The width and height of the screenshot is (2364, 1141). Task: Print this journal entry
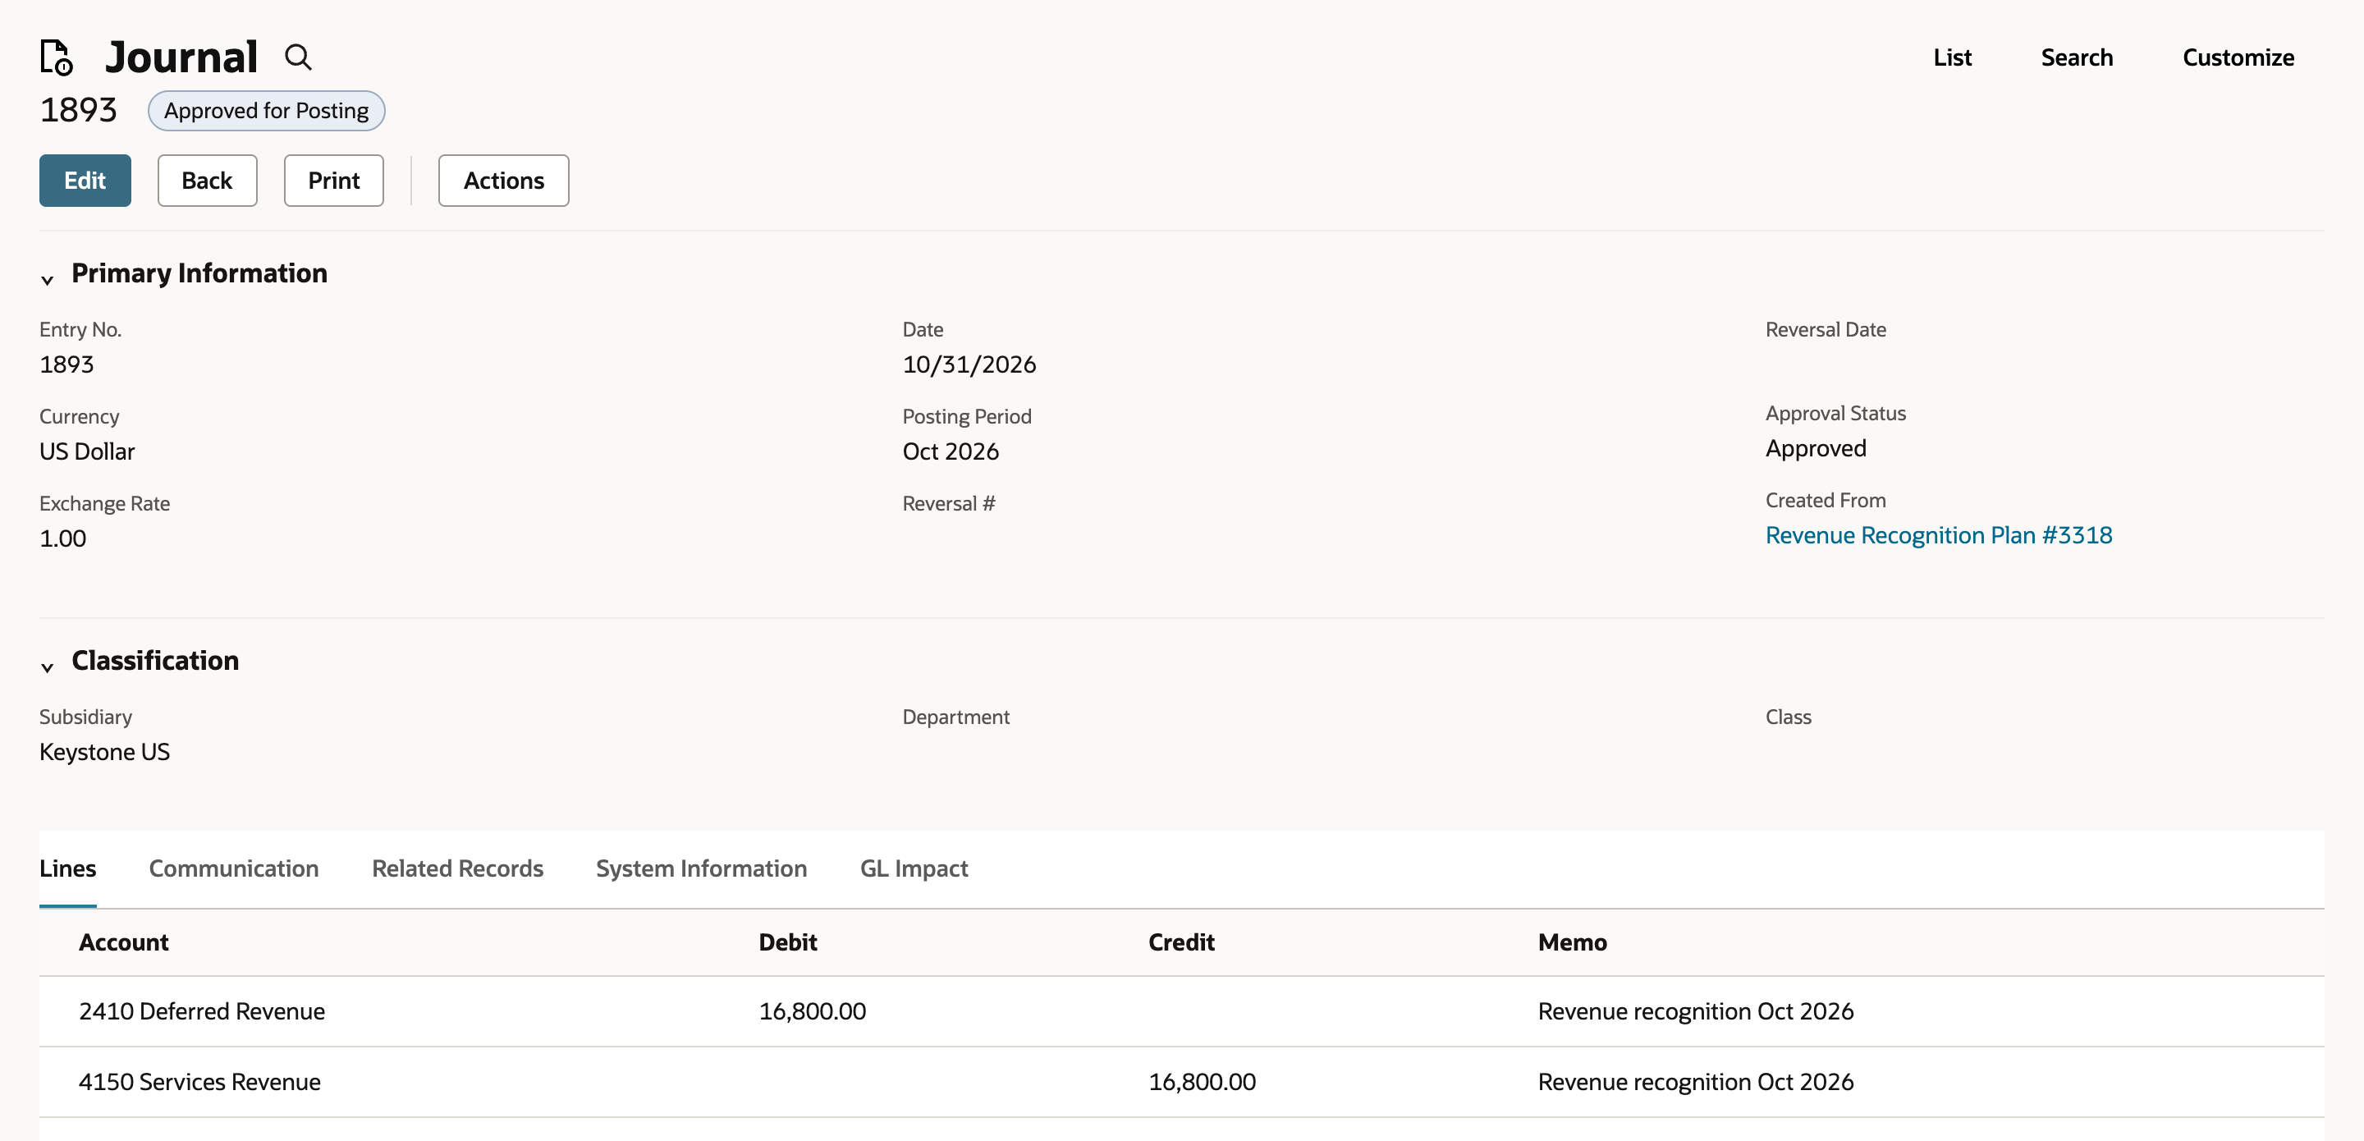[334, 181]
